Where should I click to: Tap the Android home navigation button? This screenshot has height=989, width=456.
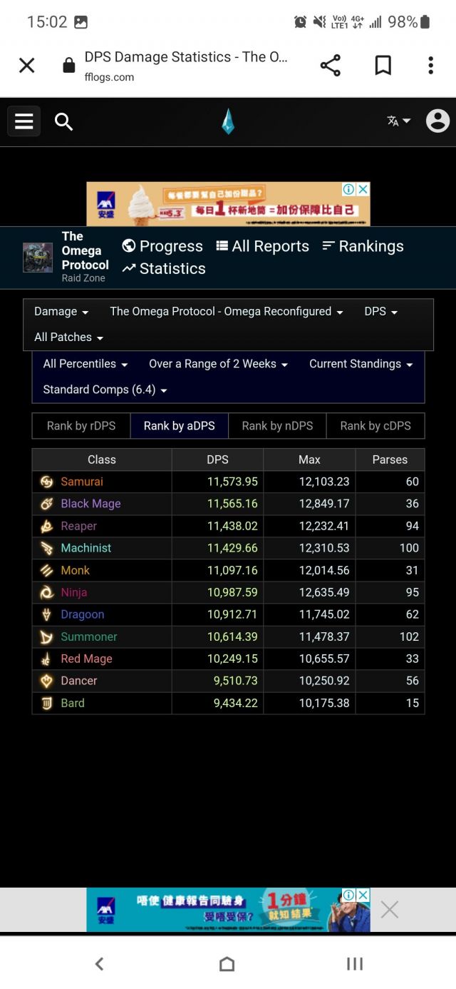click(227, 964)
